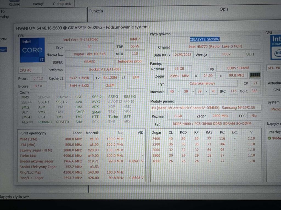Click the E-core value 8 / 8

tap(38, 86)
